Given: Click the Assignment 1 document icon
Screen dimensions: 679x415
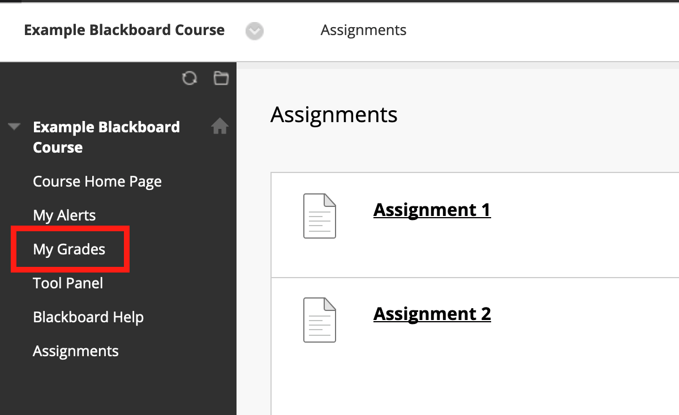Looking at the screenshot, I should [320, 215].
